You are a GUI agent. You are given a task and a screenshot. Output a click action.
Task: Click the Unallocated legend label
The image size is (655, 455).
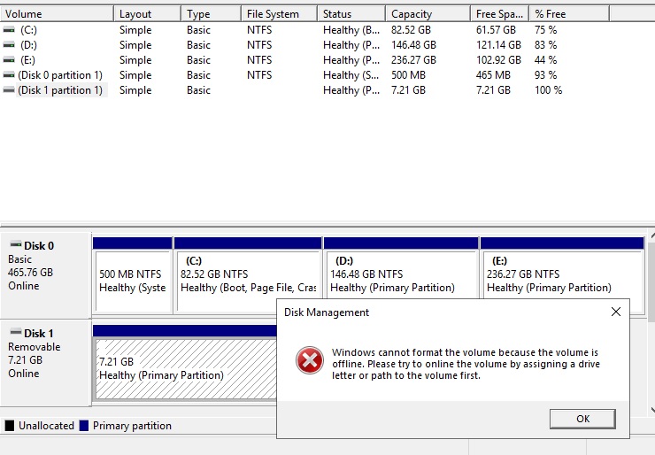46,426
